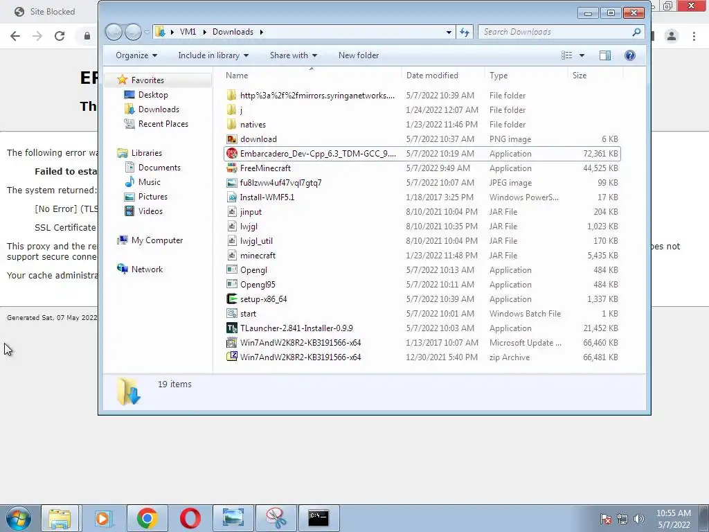Open Command Prompt from the taskbar
The width and height of the screenshot is (709, 532).
(318, 518)
